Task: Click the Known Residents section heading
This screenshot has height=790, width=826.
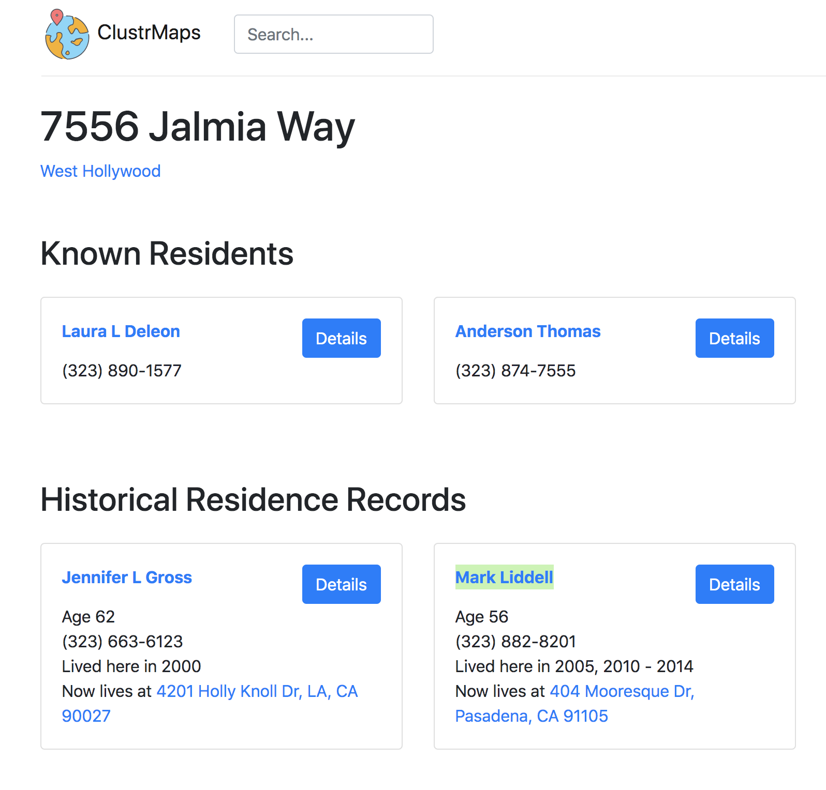Action: pos(167,254)
